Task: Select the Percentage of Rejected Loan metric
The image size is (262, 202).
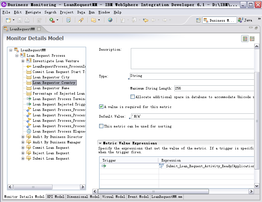Action: tap(59, 93)
